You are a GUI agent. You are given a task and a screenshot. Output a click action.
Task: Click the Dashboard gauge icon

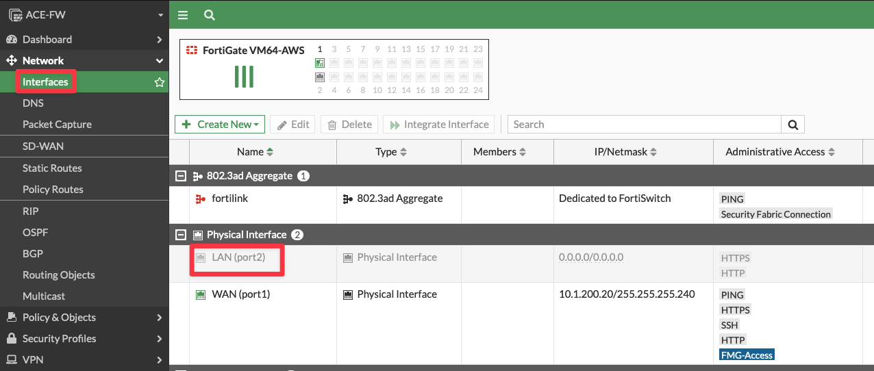point(12,39)
